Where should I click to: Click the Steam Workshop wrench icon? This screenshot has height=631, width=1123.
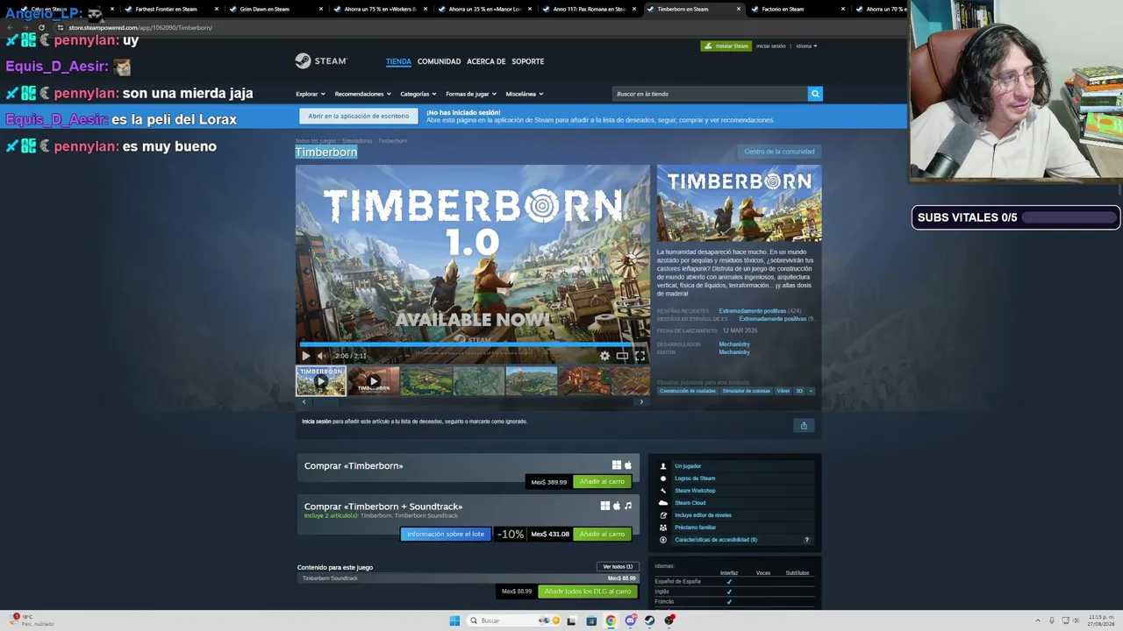click(663, 491)
